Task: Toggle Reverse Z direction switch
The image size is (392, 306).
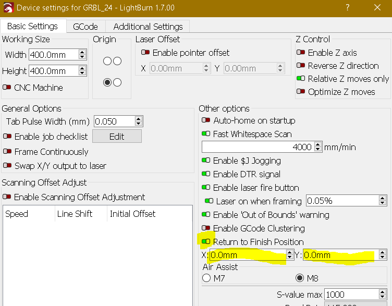Action: click(x=301, y=65)
